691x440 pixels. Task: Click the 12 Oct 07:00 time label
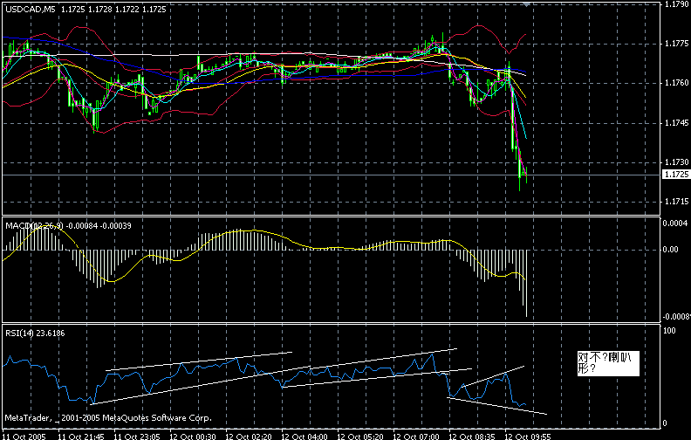pos(416,437)
